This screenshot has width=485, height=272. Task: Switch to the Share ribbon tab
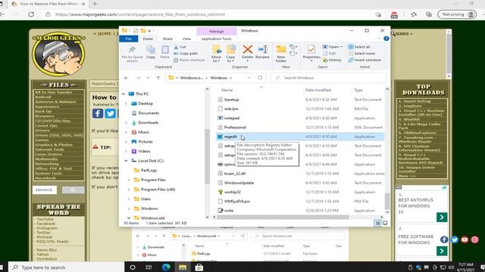(167, 39)
